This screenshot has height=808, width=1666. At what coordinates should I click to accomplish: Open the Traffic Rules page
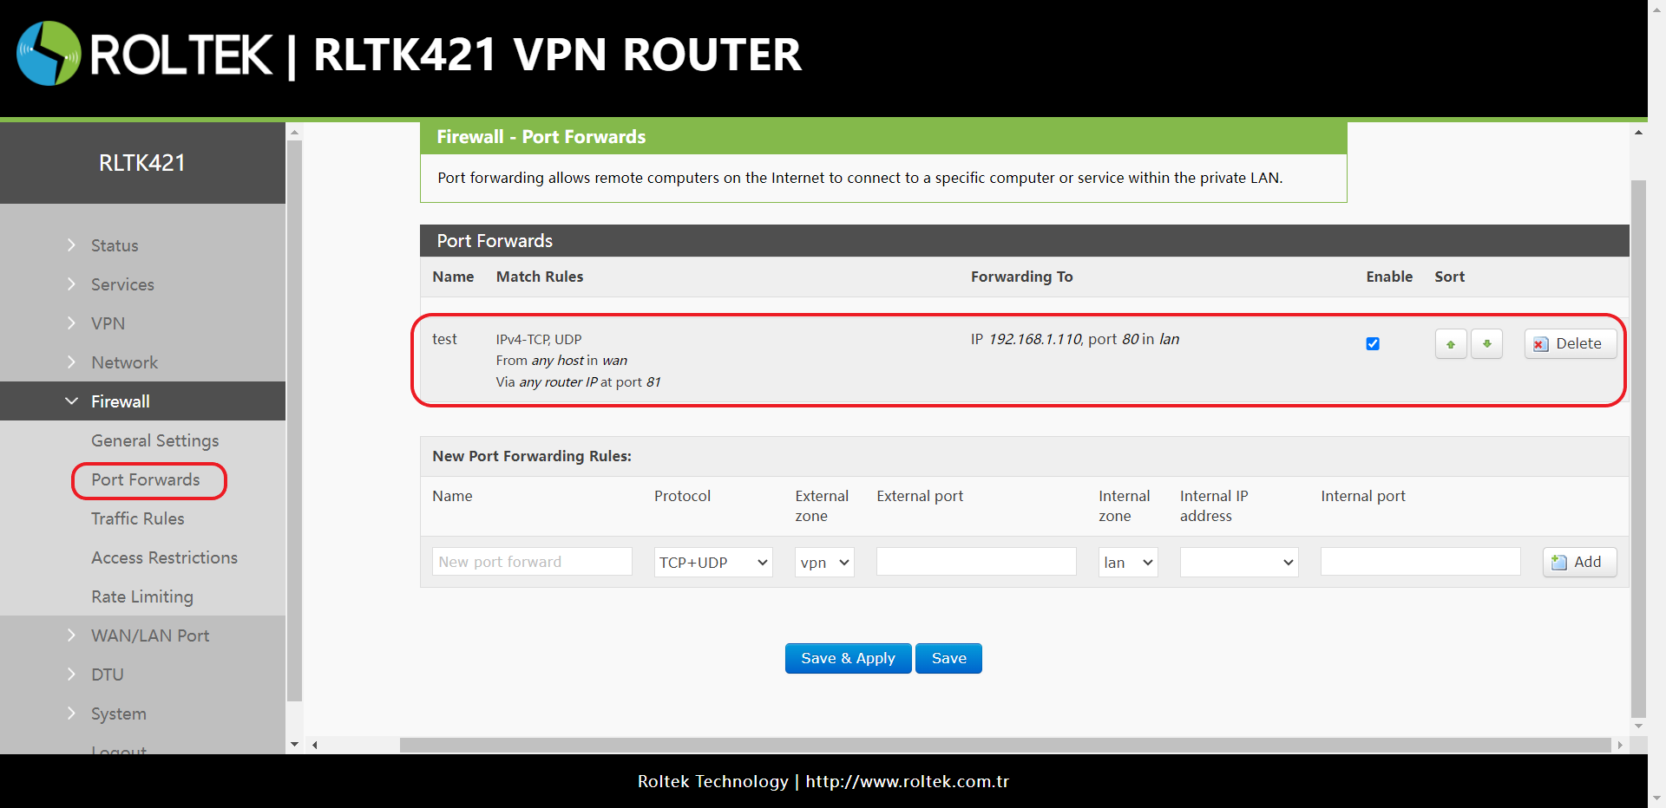137,518
